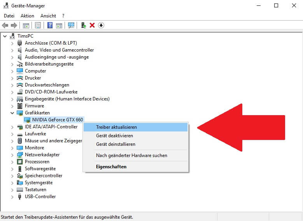This screenshot has height=221, width=303.
Task: Expand the Computer category
Action: tap(12, 71)
